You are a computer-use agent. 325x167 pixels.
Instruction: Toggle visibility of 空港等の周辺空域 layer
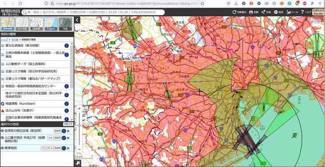pos(3,131)
